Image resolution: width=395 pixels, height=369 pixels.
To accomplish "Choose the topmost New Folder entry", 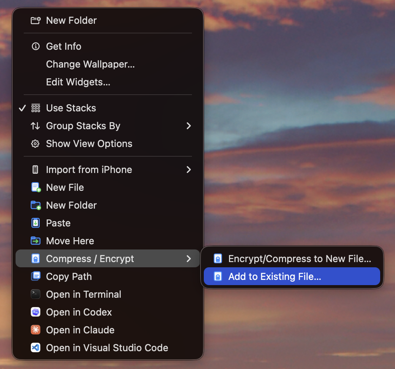I will click(108, 20).
